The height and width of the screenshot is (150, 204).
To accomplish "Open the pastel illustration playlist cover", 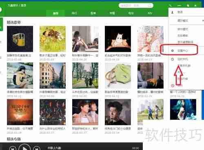I will pyautogui.click(x=150, y=39).
